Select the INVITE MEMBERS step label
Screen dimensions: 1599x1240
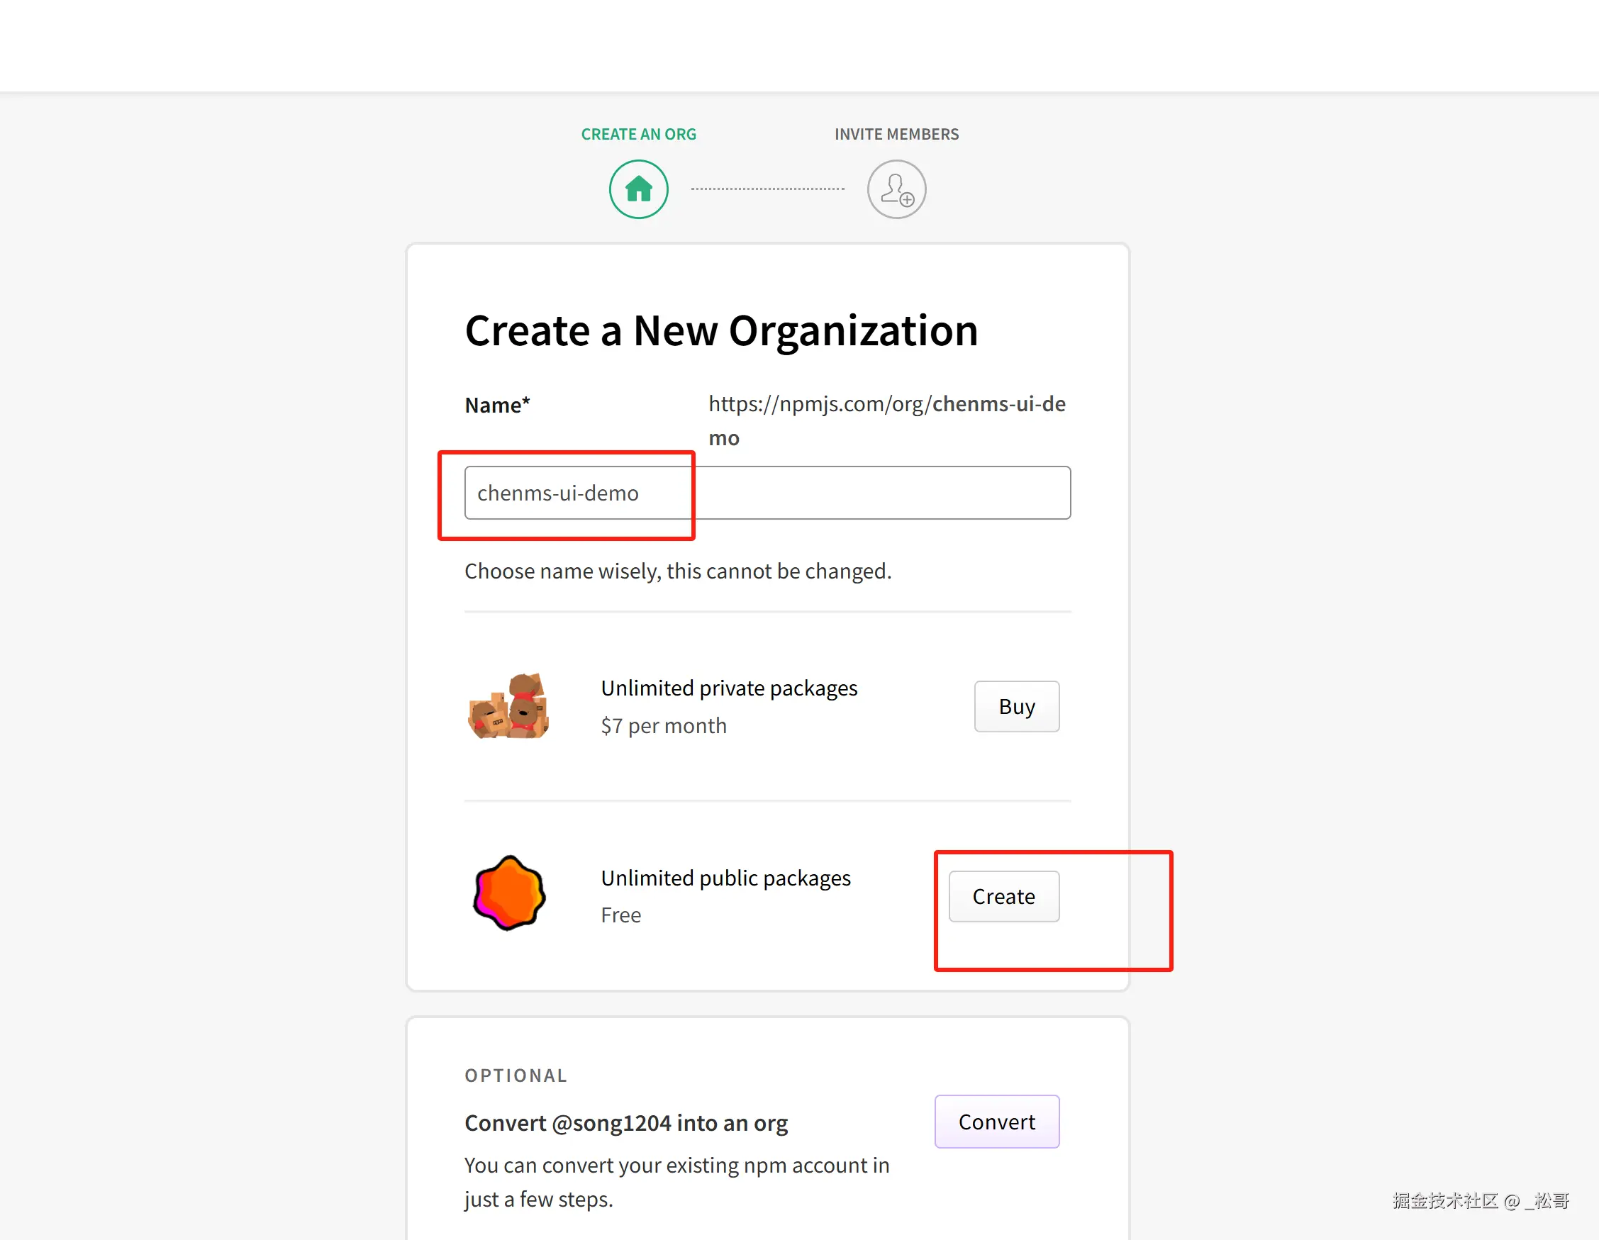(896, 134)
